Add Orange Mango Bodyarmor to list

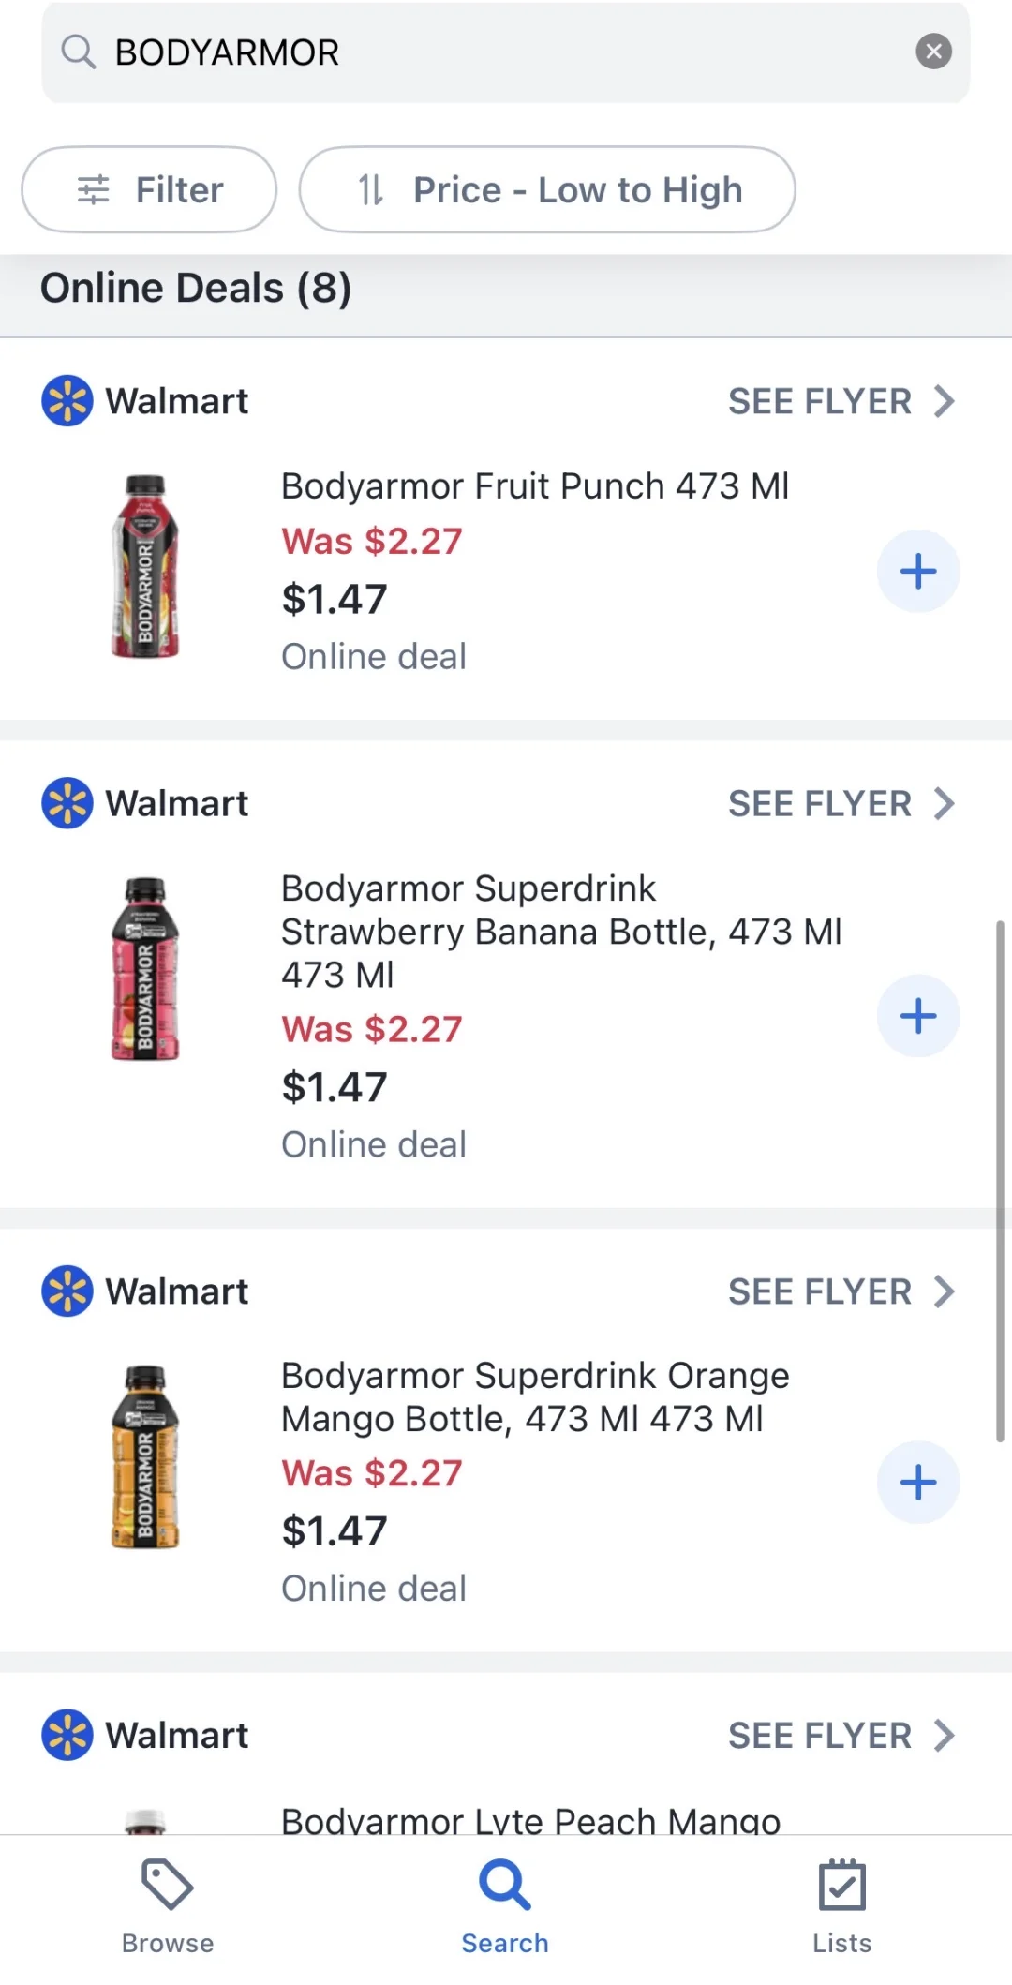918,1482
